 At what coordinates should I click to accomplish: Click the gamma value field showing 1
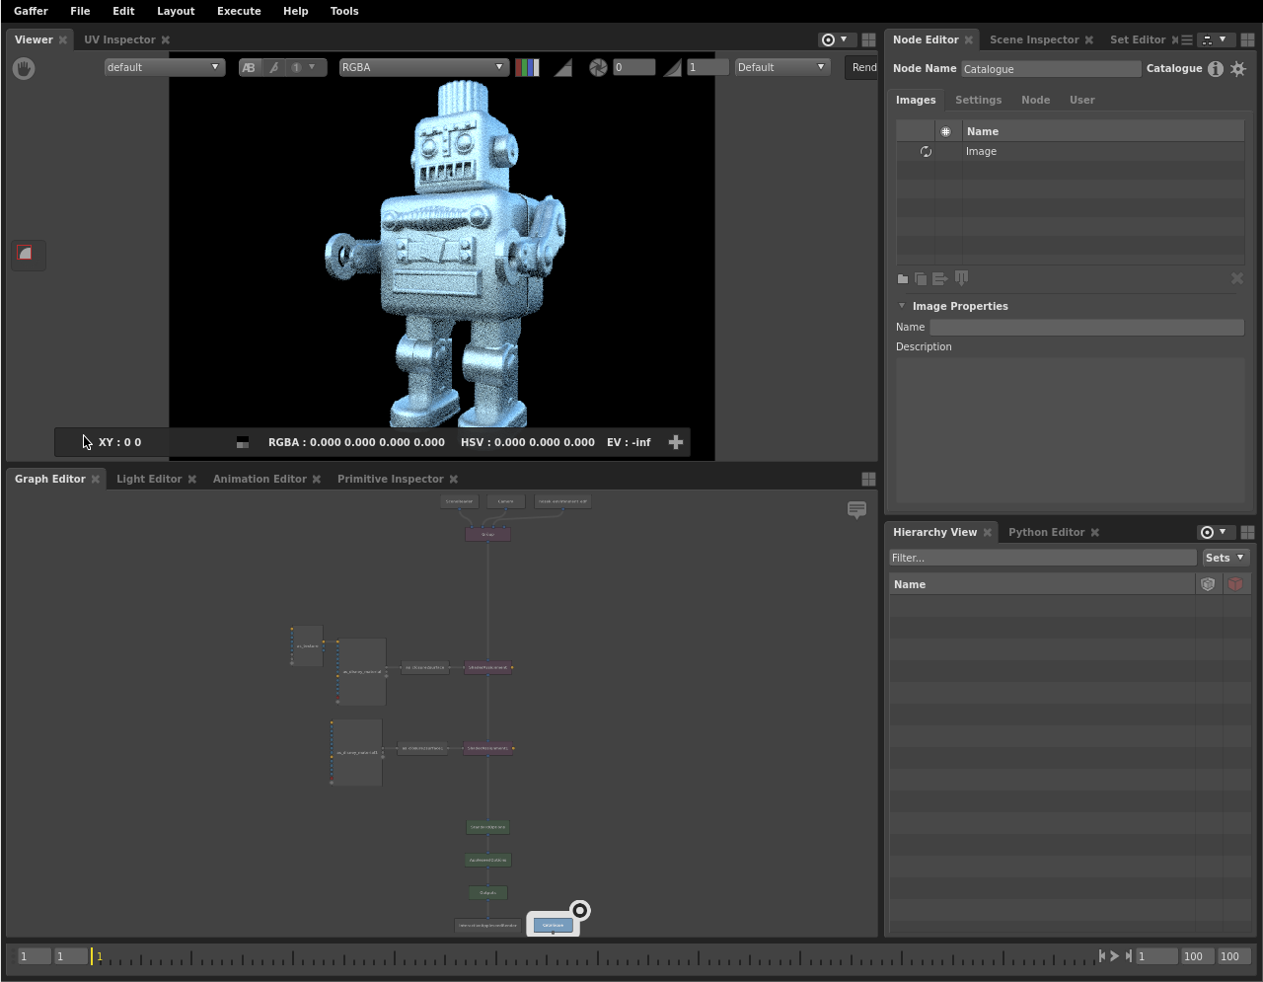(707, 67)
